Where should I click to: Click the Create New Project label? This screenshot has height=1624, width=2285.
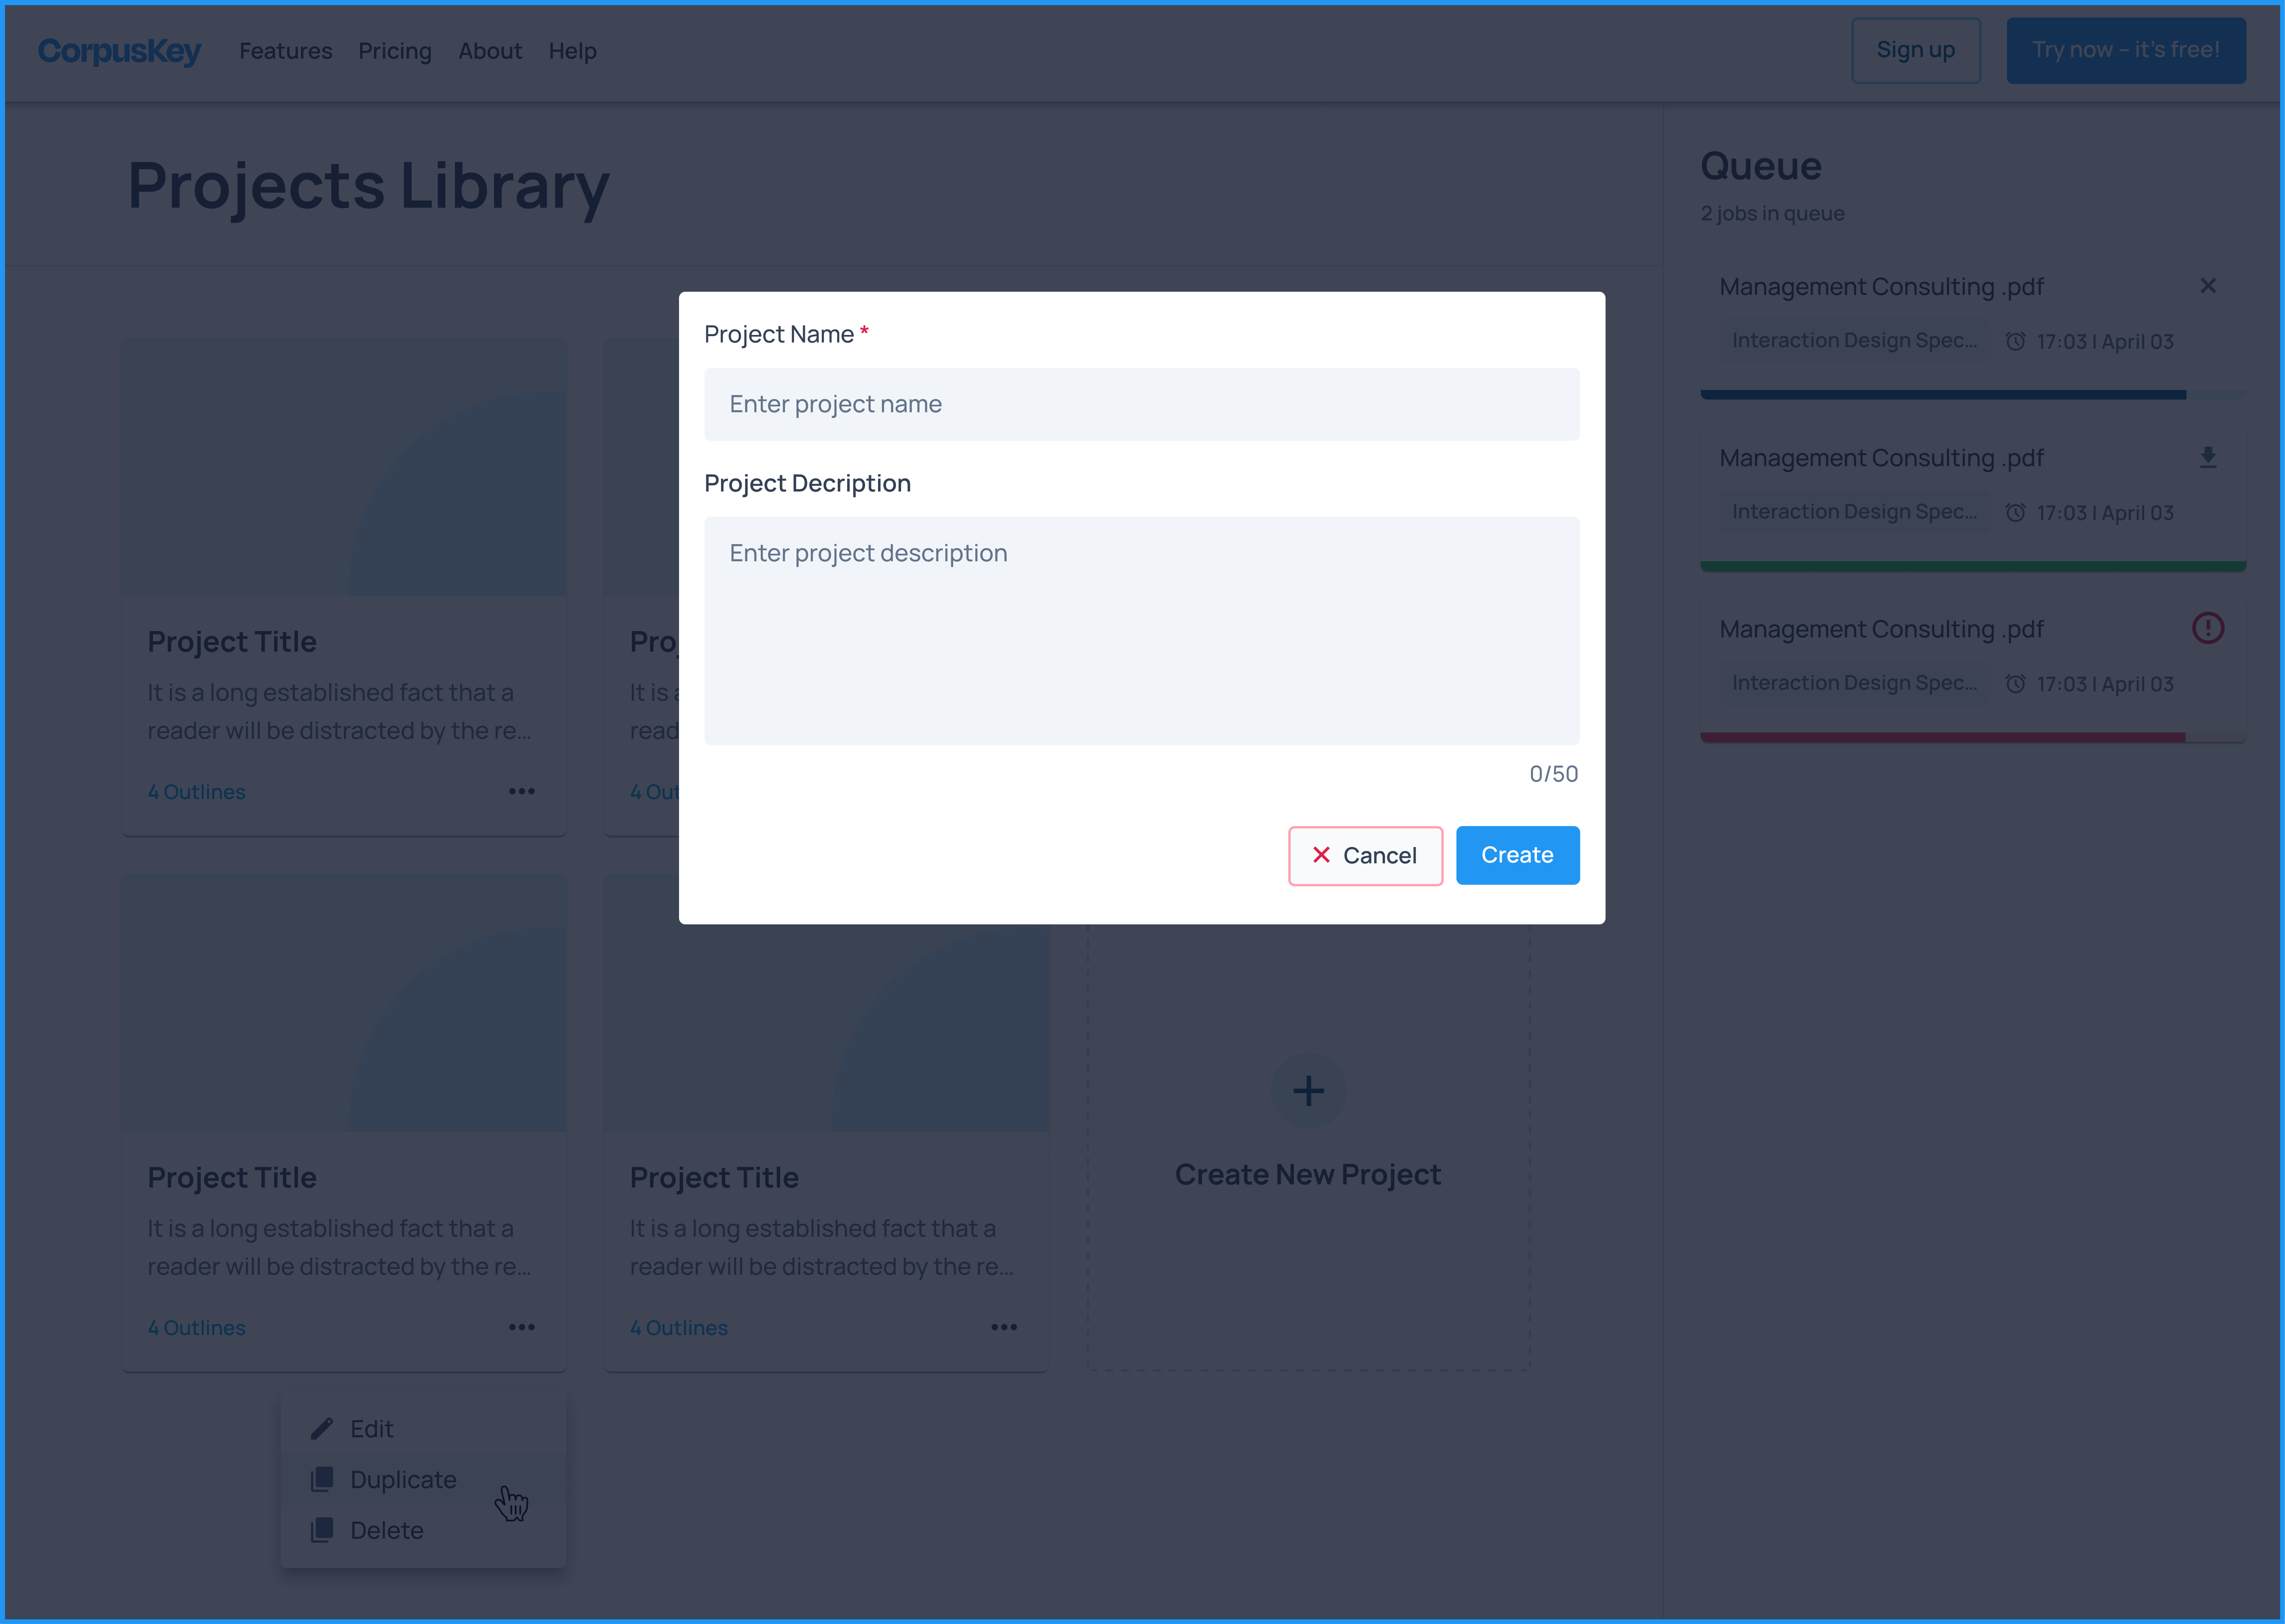tap(1308, 1174)
